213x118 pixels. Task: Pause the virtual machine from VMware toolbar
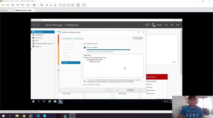pyautogui.click(x=34, y=5)
